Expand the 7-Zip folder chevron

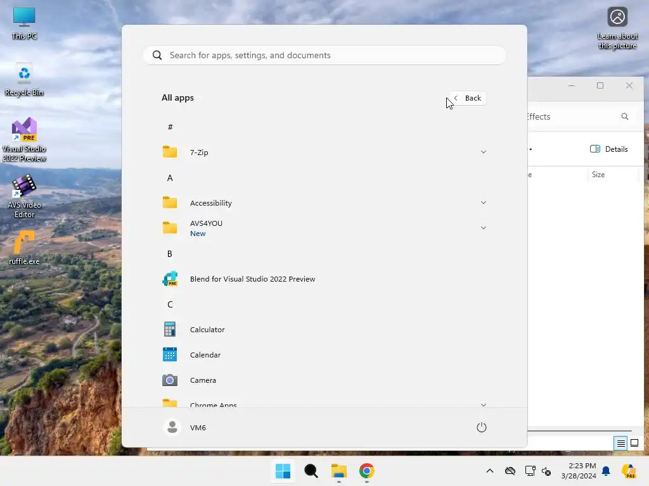pyautogui.click(x=483, y=152)
